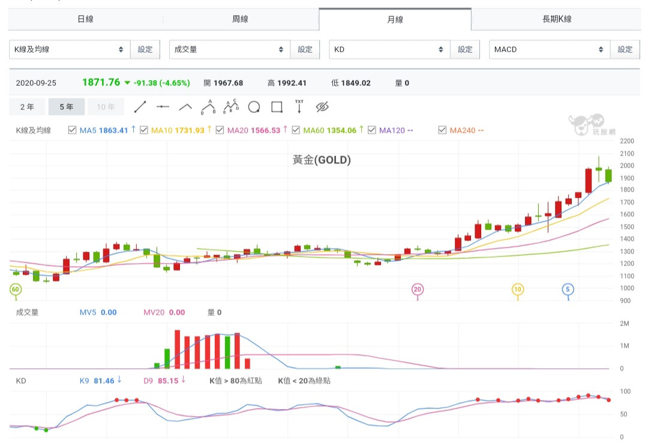Open the K線及均線 dropdown
The width and height of the screenshot is (648, 442).
[x=69, y=49]
